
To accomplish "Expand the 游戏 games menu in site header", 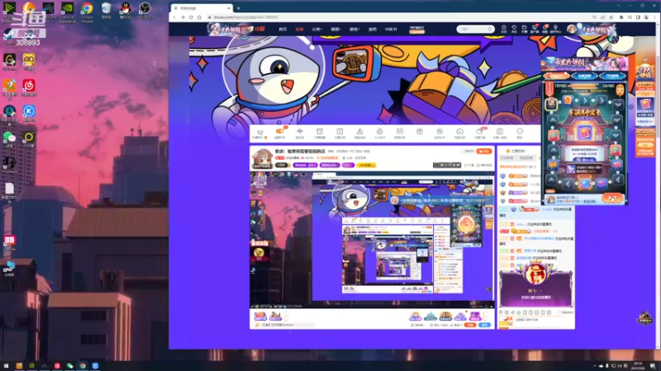I will pyautogui.click(x=354, y=29).
